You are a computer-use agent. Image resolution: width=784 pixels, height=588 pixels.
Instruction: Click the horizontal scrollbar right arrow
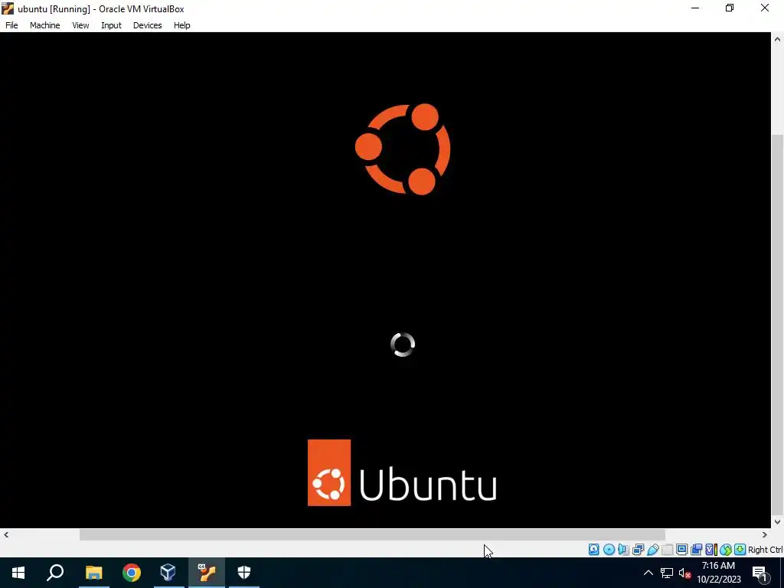pos(765,534)
